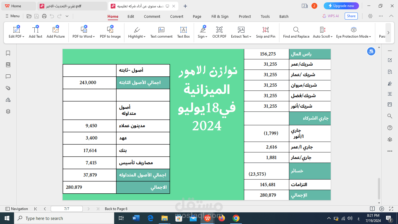This screenshot has height=224, width=398.
Task: Open the help question mark icon
Action: [x=390, y=128]
